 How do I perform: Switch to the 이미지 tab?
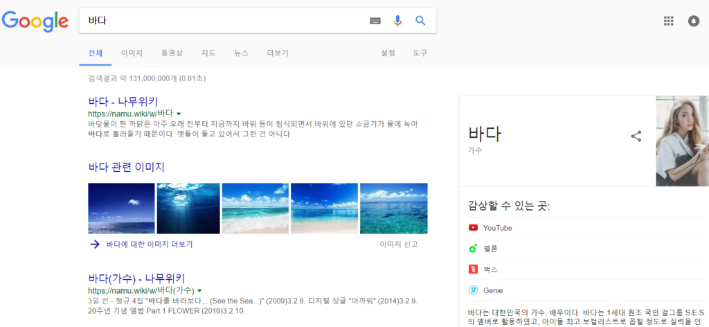(x=132, y=53)
